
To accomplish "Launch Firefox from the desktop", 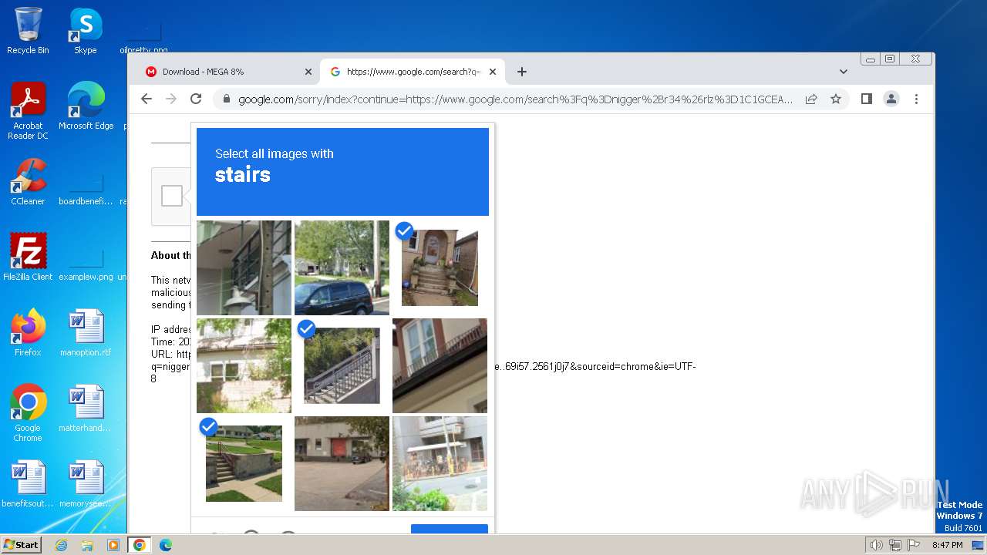I will coord(28,333).
